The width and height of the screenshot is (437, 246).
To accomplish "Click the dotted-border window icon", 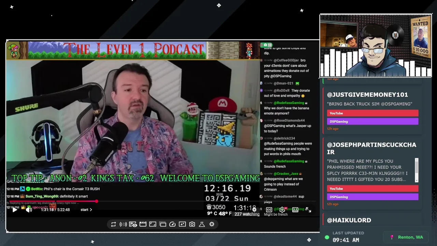I will click(163, 224).
